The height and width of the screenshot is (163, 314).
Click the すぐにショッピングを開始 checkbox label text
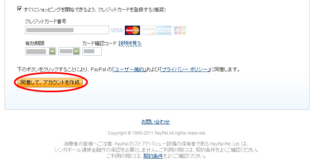[94, 9]
